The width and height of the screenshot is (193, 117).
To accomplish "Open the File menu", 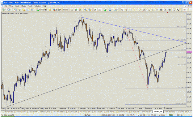I will [6, 6].
